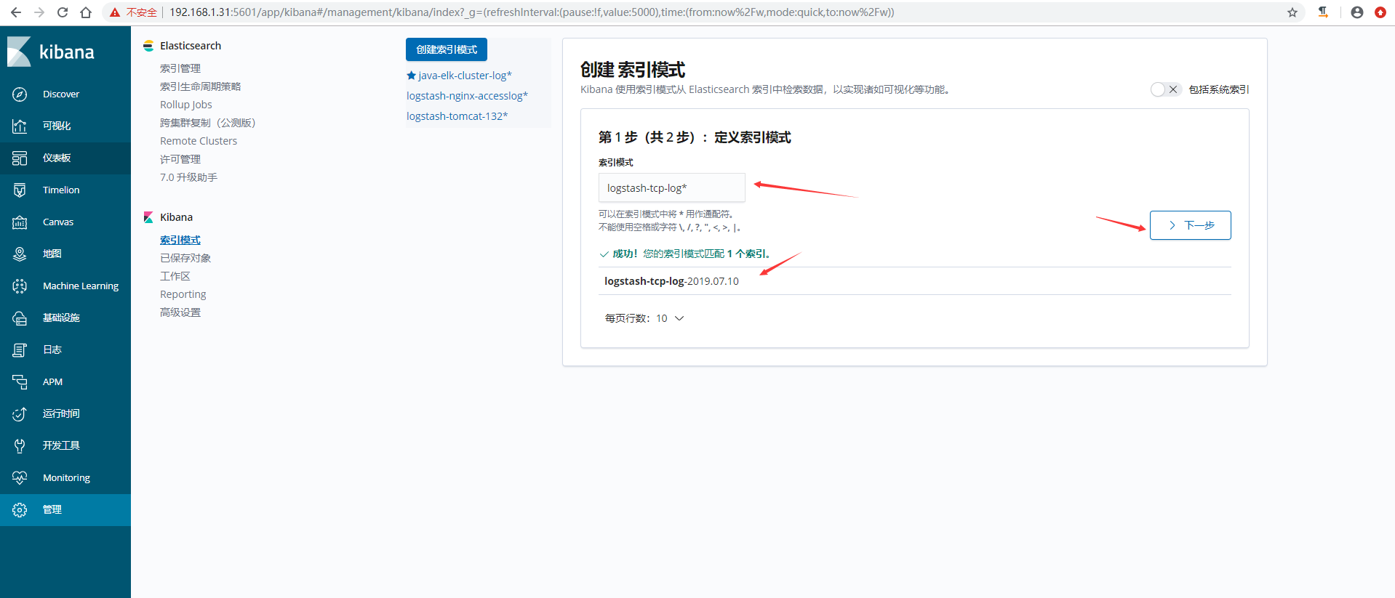Select Monitoring in the sidebar
Viewport: 1395px width, 598px height.
[66, 478]
